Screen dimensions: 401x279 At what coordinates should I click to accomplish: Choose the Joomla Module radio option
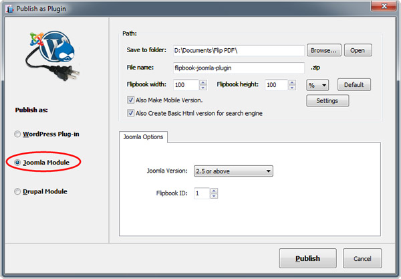[17, 163]
